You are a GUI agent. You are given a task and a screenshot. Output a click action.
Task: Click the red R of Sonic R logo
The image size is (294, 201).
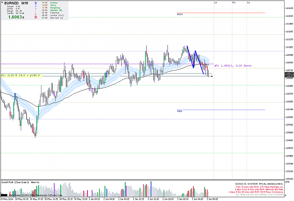point(36,17)
